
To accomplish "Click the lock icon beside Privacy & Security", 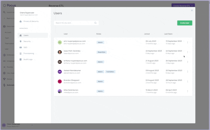I will point(20,21).
